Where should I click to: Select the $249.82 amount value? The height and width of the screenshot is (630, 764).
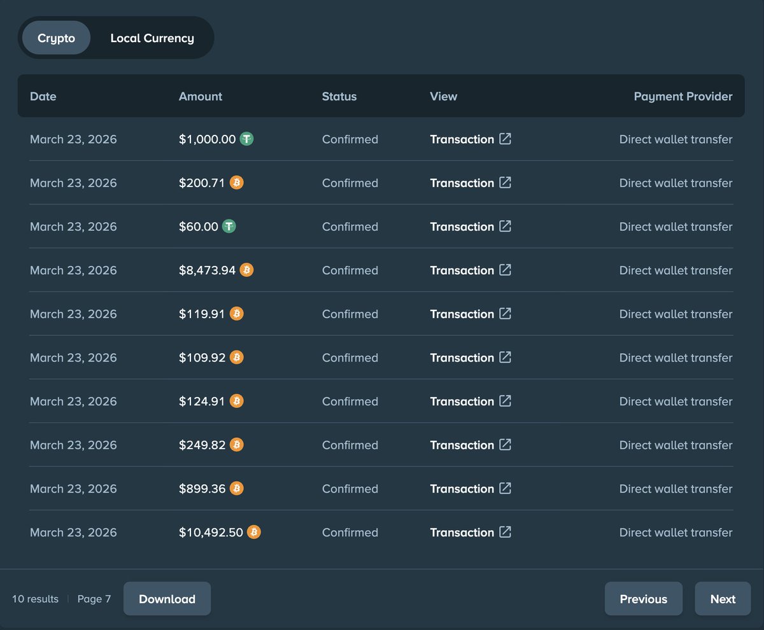[202, 445]
